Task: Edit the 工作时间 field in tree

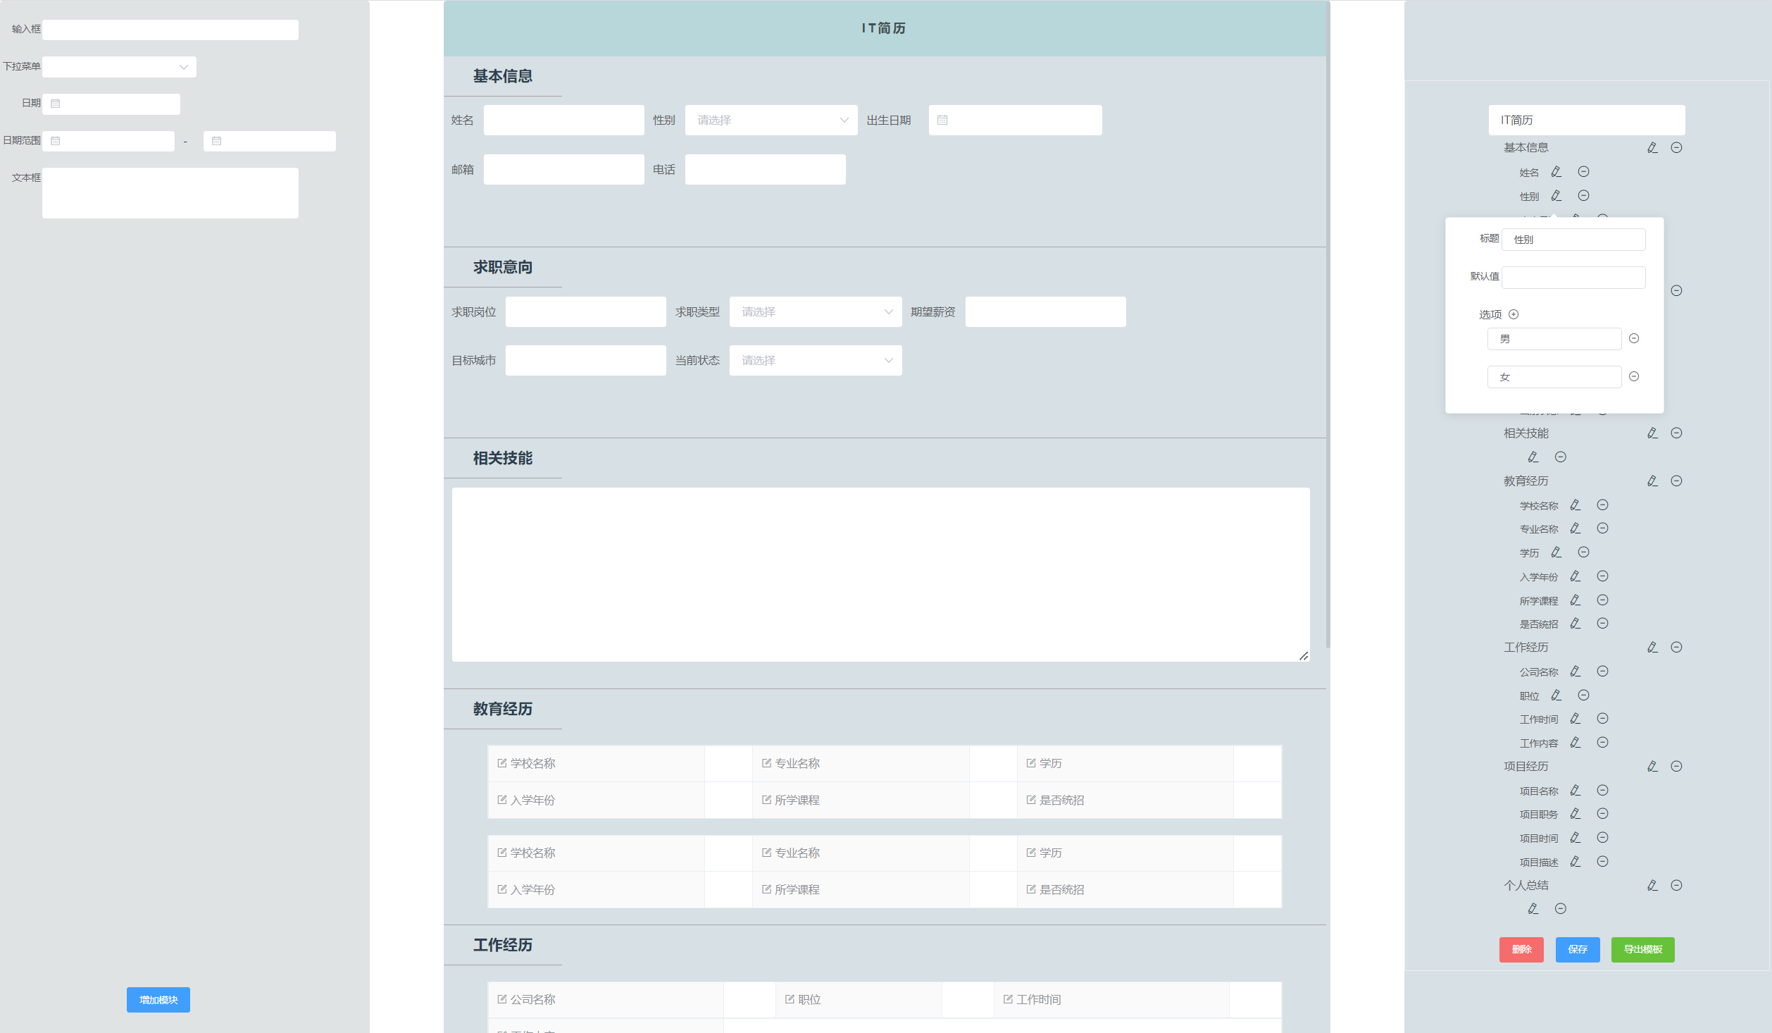Action: pos(1576,718)
